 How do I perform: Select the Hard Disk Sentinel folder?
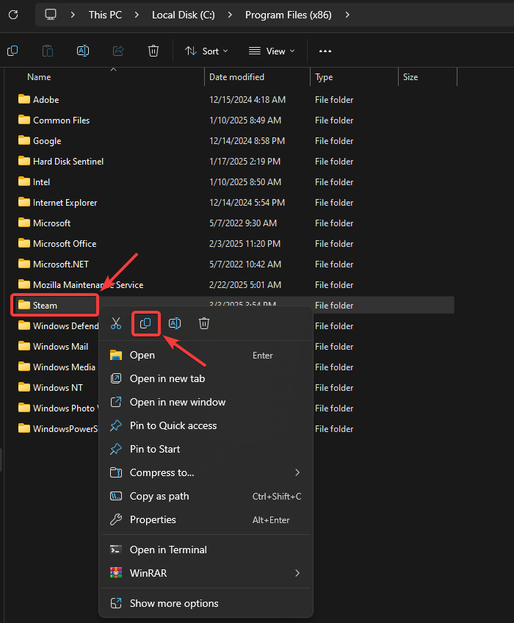pos(68,161)
